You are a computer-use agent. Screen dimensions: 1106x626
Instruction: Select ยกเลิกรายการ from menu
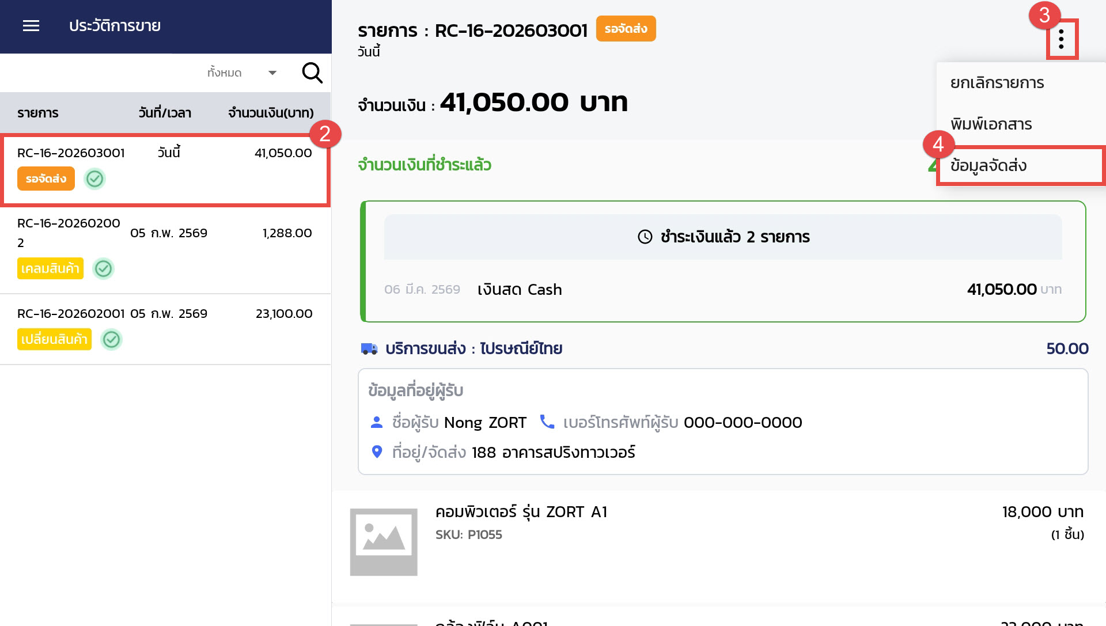(997, 83)
